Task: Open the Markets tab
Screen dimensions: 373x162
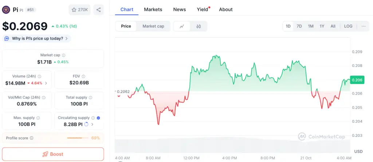Action: tap(153, 9)
